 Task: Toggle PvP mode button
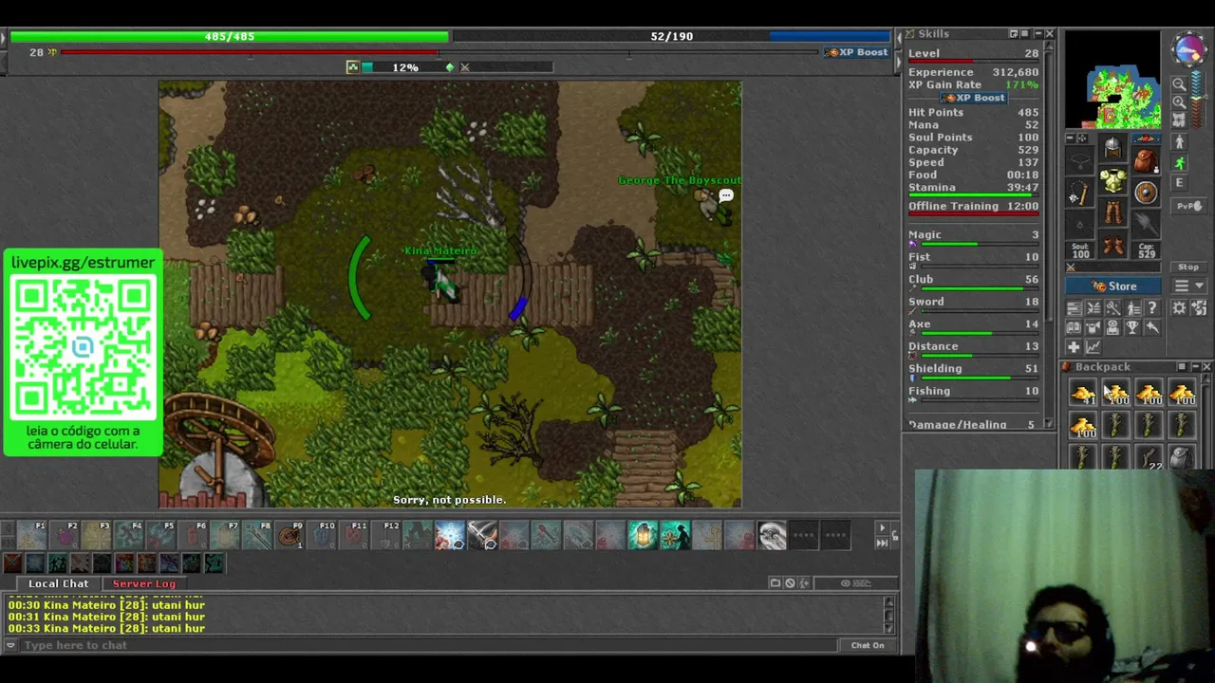1187,206
